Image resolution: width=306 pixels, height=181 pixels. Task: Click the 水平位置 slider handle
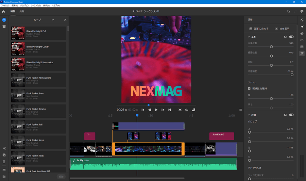click(271, 47)
